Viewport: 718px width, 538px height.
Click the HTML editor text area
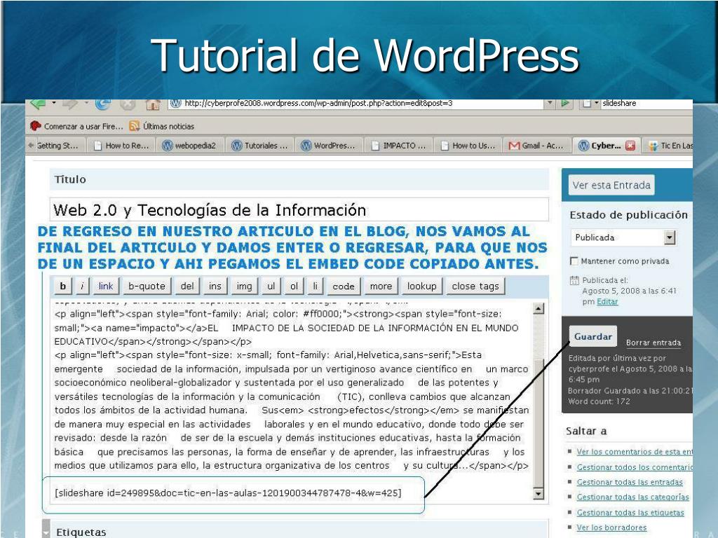pyautogui.click(x=292, y=403)
